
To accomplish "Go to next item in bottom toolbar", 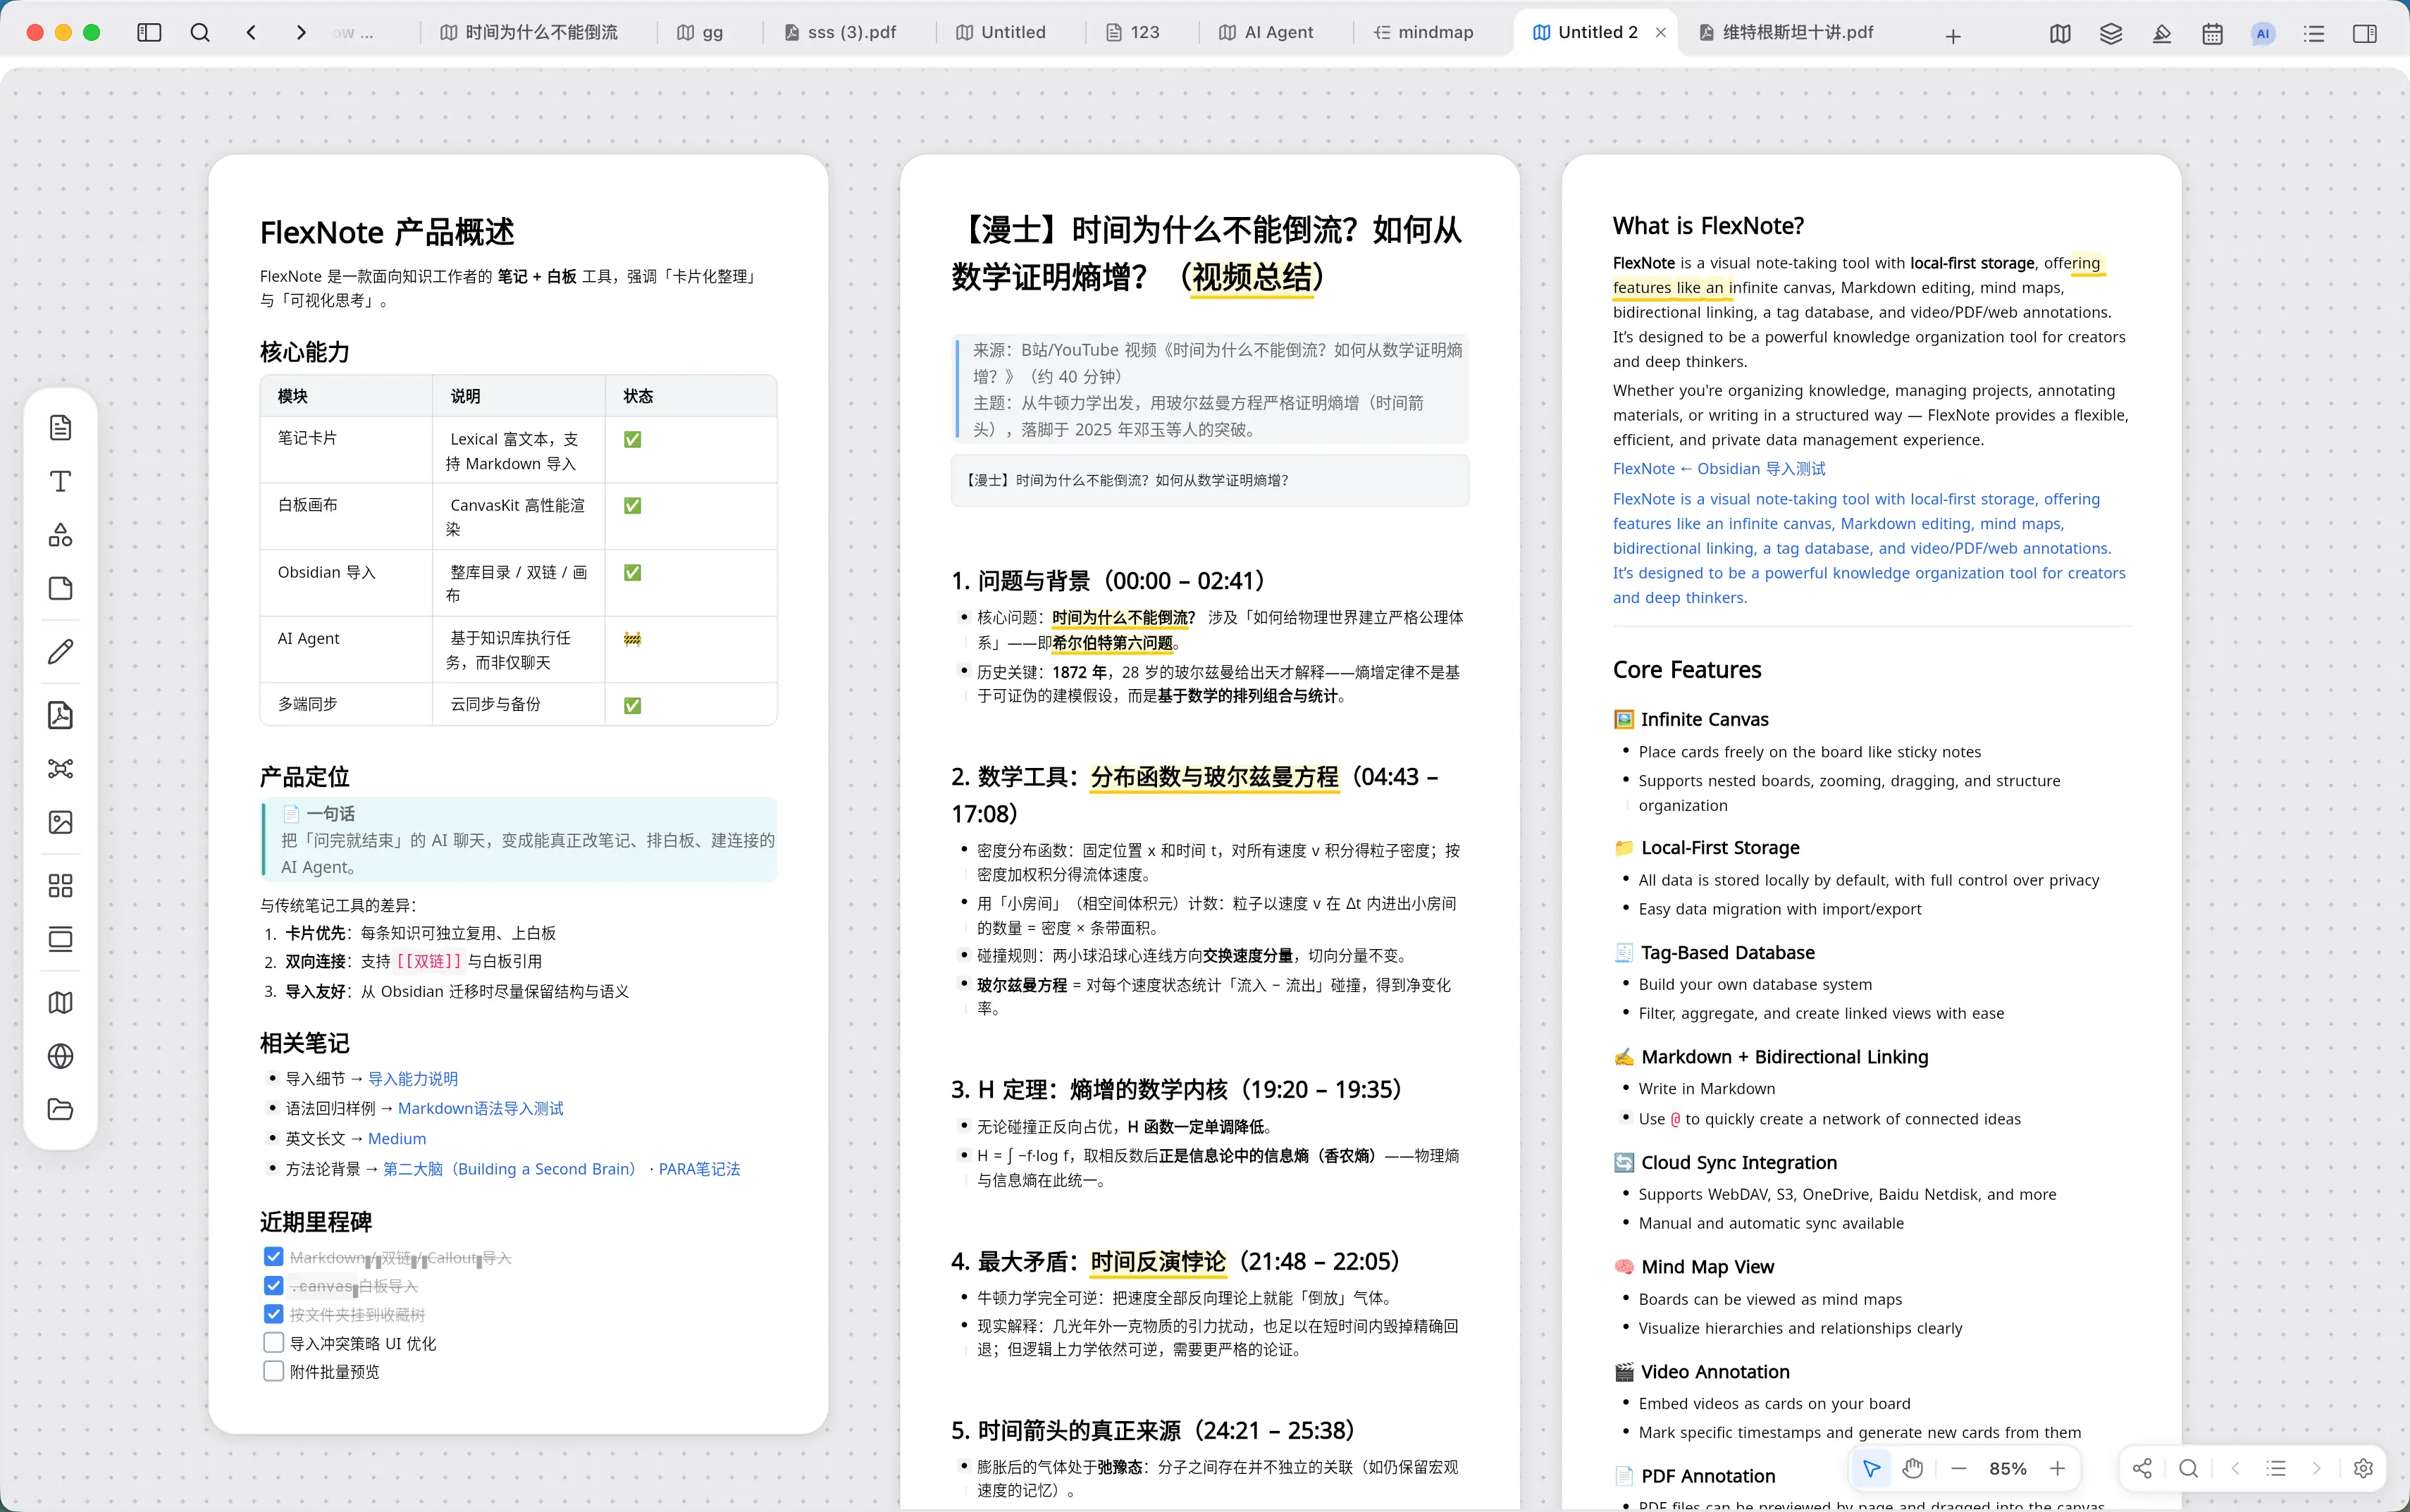I will coord(2316,1468).
